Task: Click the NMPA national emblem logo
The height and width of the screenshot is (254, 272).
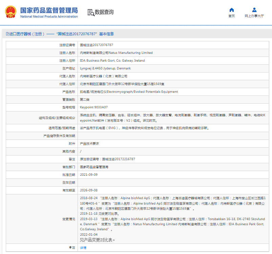Action: click(x=11, y=12)
